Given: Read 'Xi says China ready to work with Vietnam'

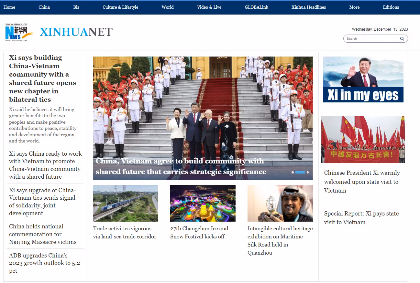Looking at the screenshot, I should pyautogui.click(x=45, y=165).
